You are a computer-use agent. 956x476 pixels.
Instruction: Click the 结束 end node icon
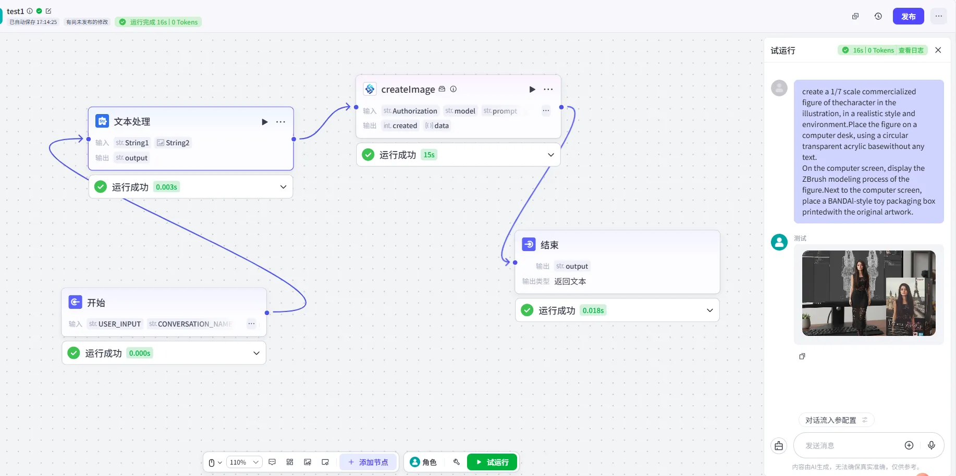click(529, 244)
